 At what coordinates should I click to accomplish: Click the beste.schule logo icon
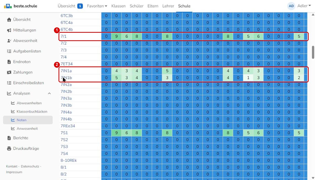tap(8, 6)
